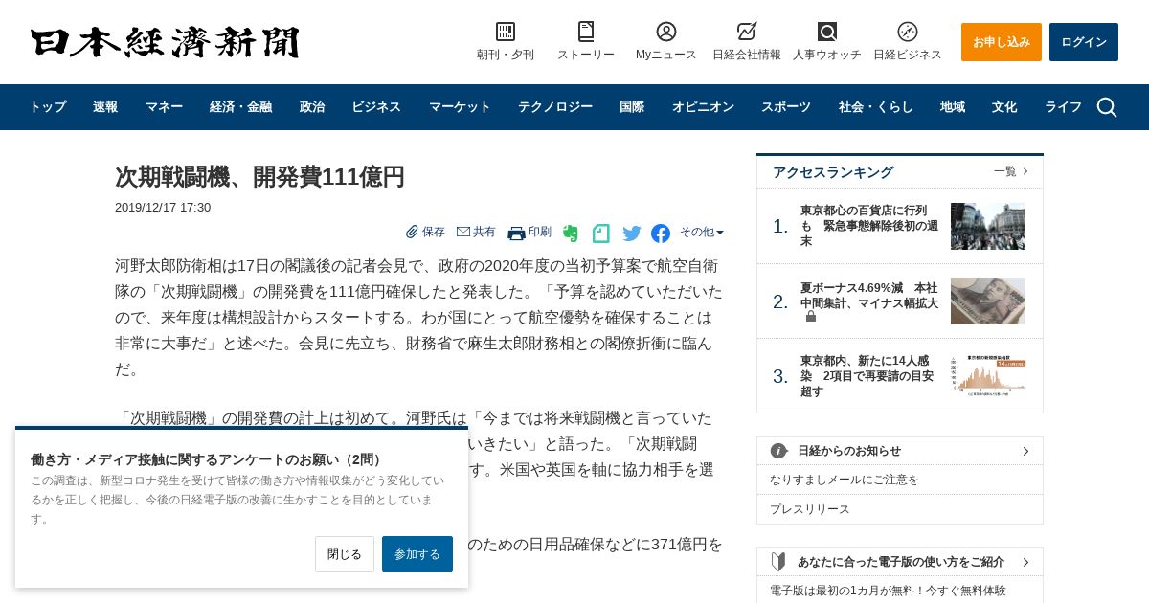Click article date 2019/12/17 17:30
The height and width of the screenshot is (603, 1149).
point(163,208)
